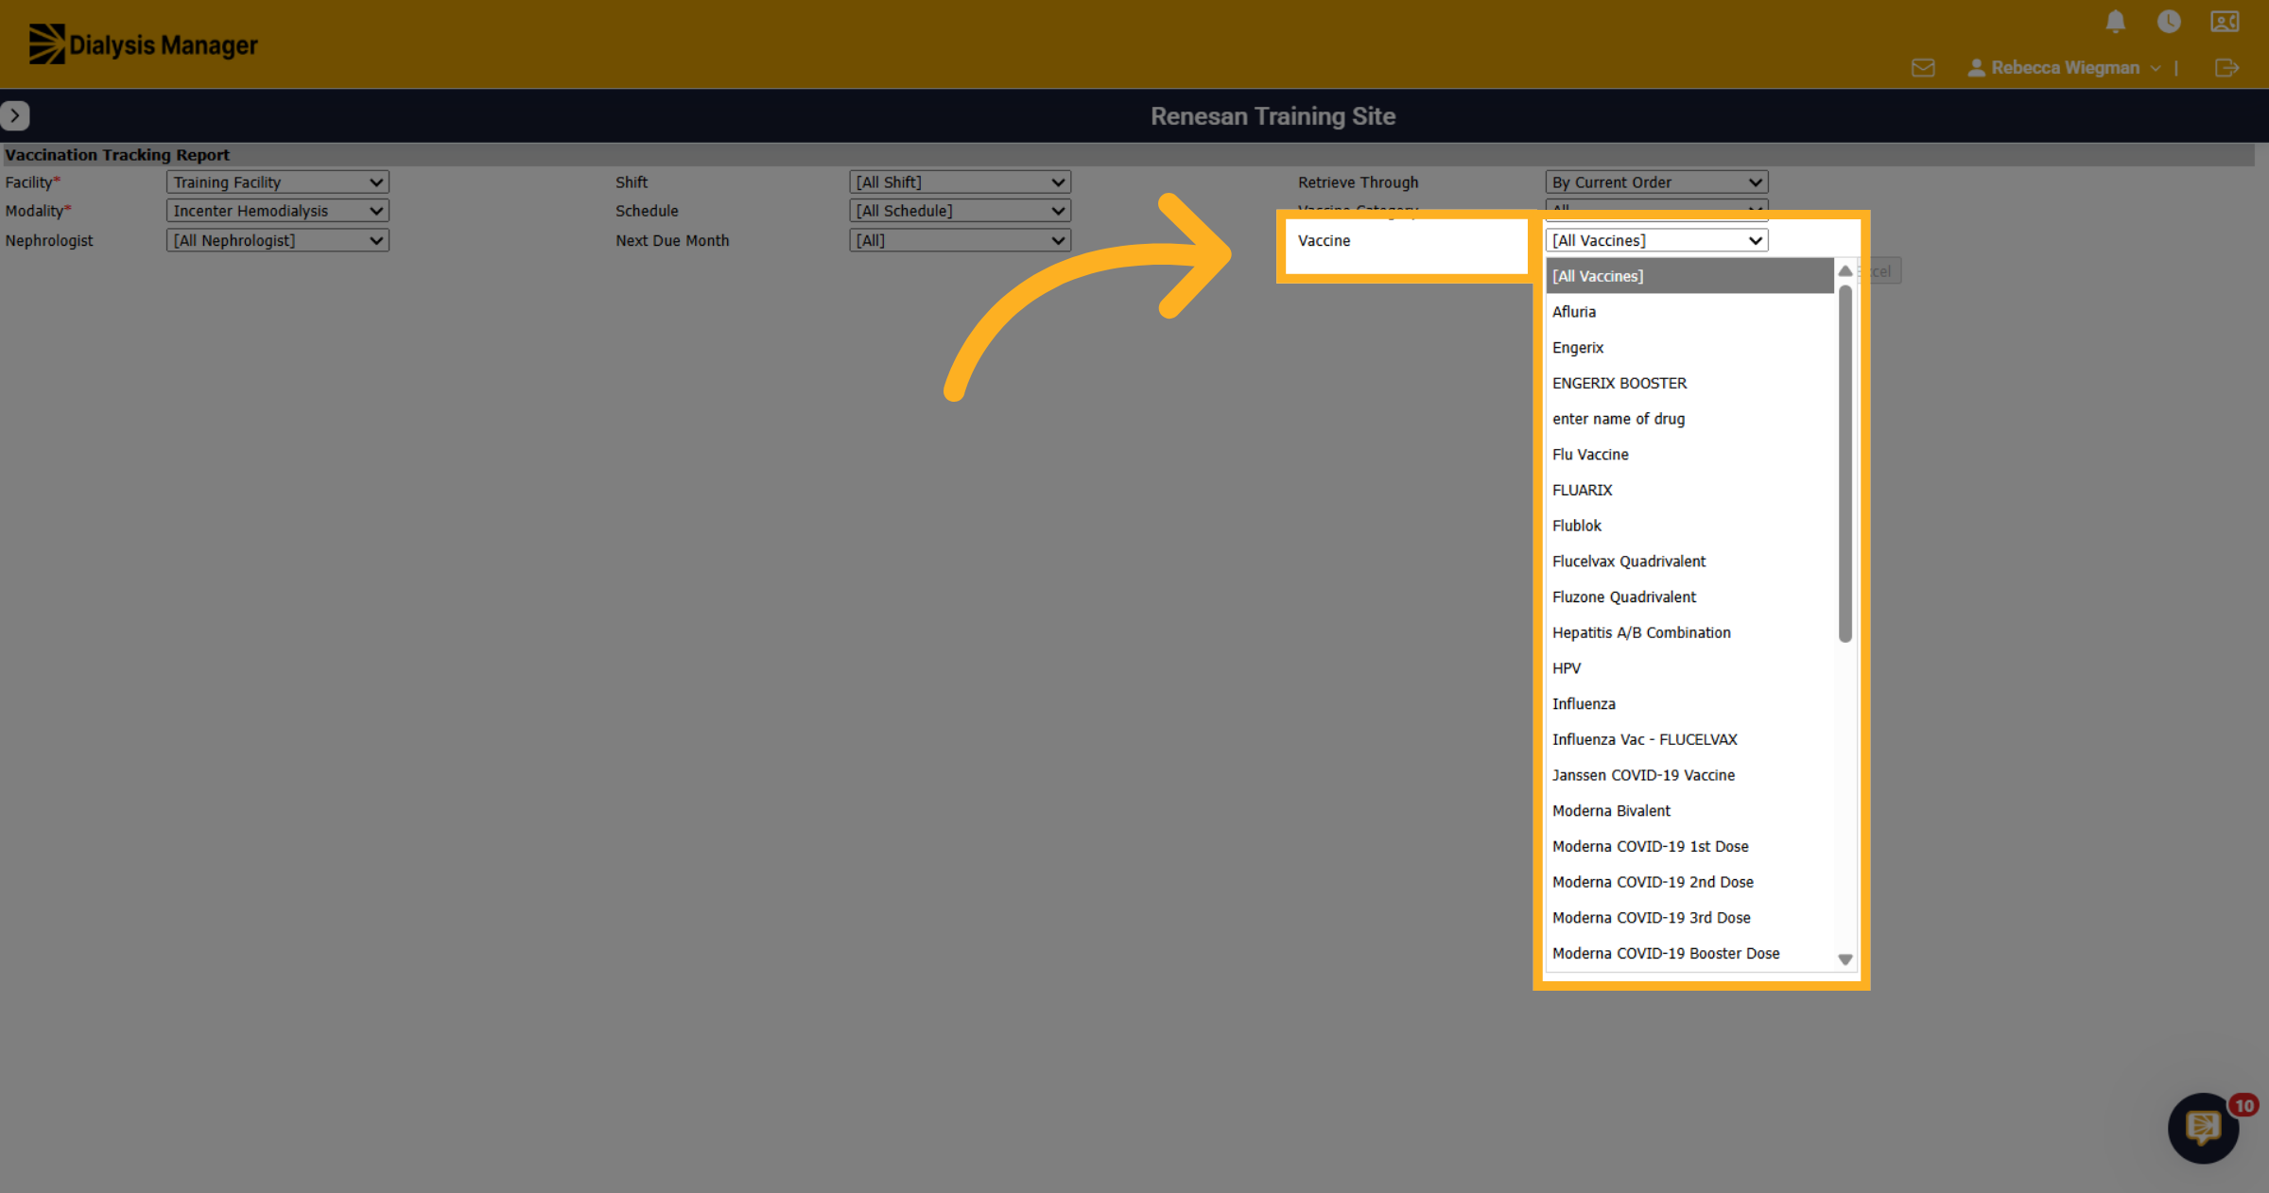Image resolution: width=2269 pixels, height=1193 pixels.
Task: Open the Schedule dropdown
Action: (960, 211)
